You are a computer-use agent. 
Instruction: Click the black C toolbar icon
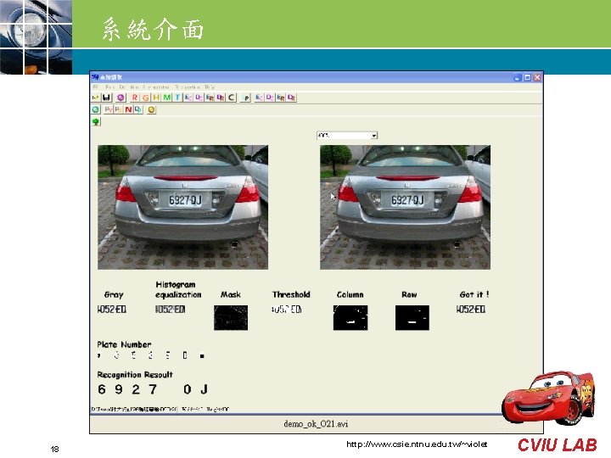pyautogui.click(x=232, y=98)
